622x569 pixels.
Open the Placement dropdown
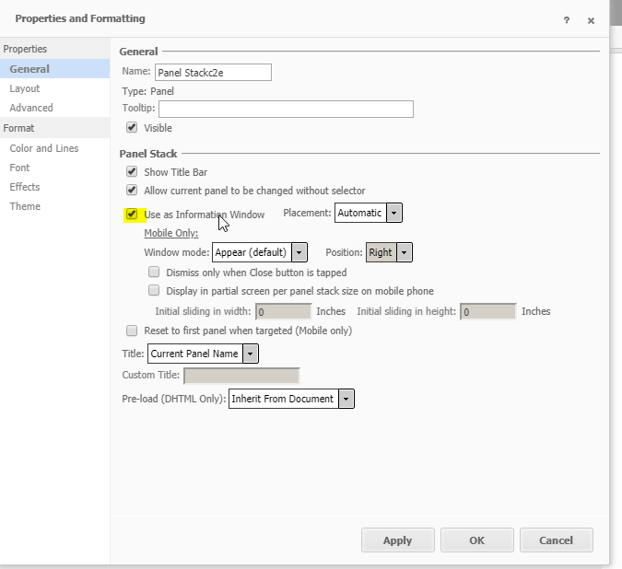pyautogui.click(x=368, y=213)
